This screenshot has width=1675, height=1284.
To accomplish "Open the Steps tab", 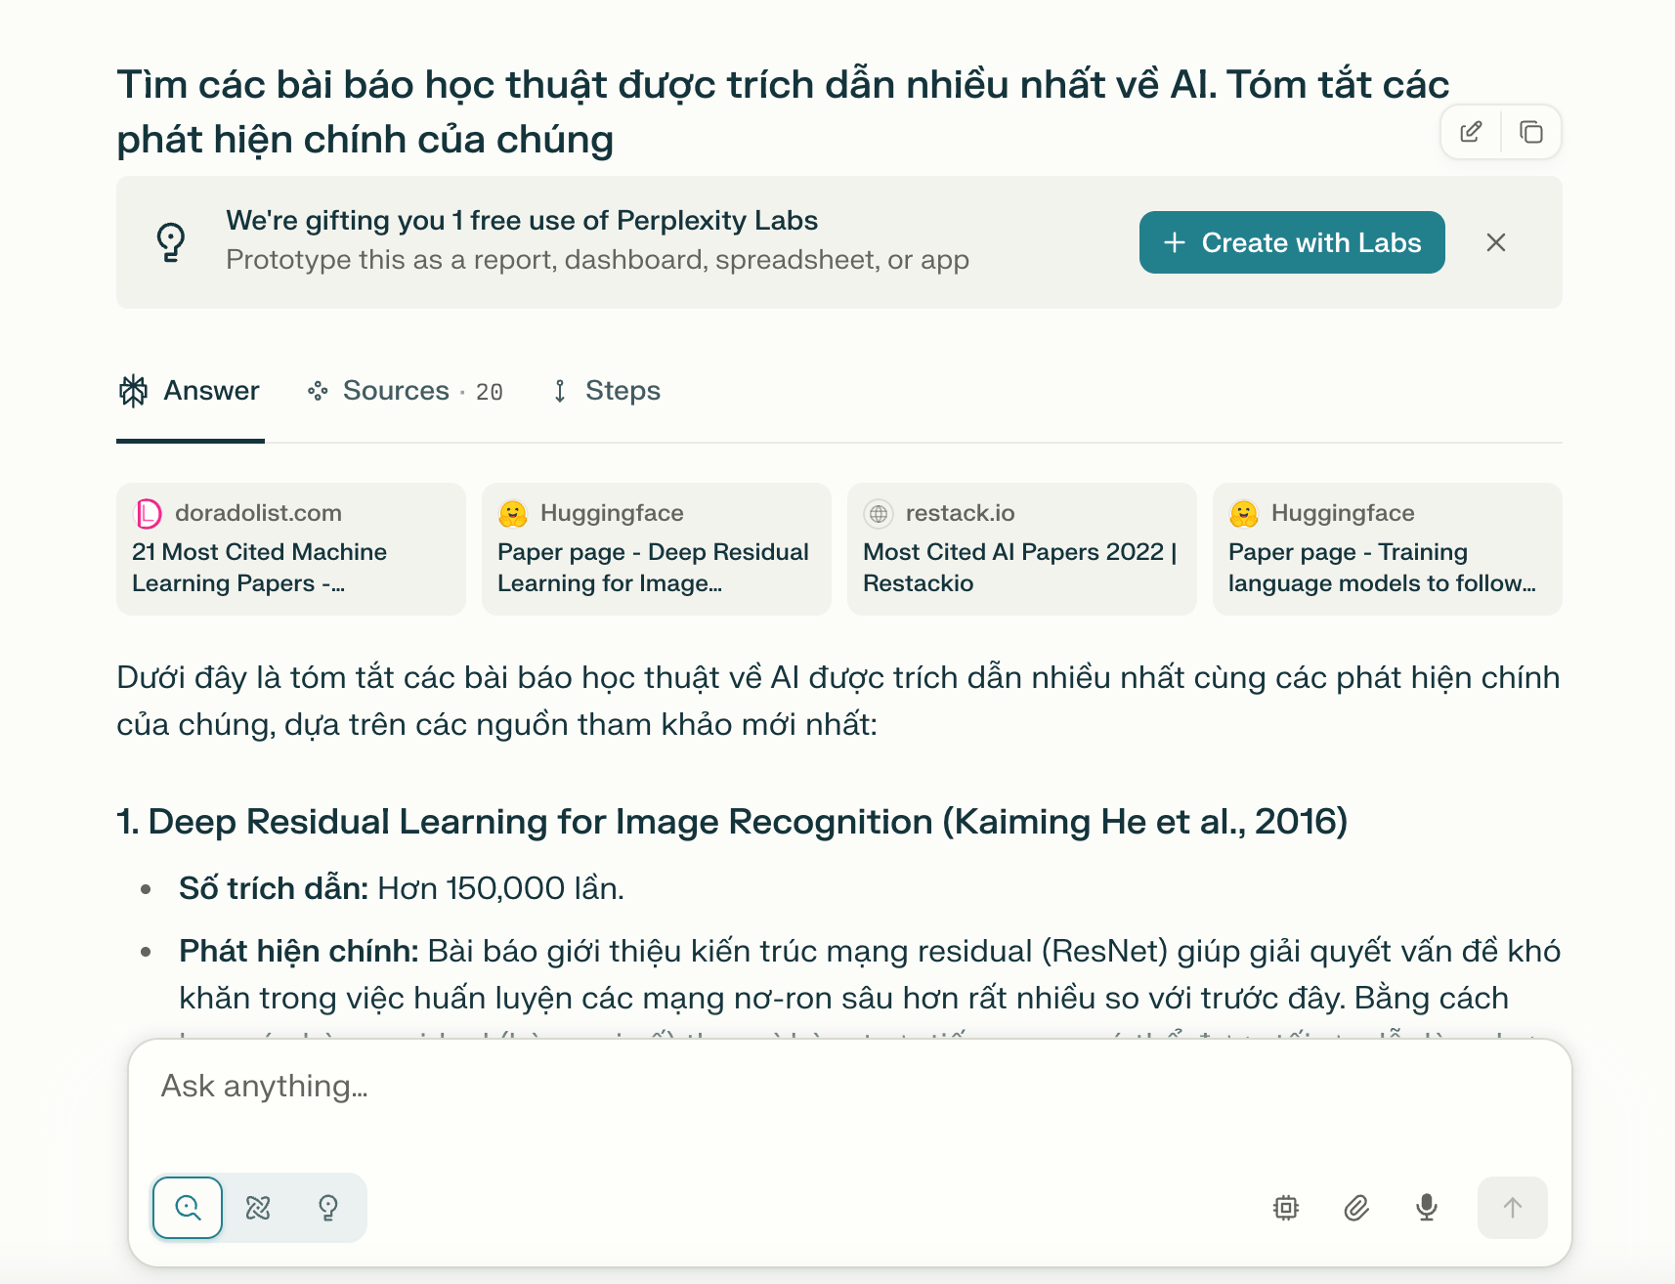I will click(606, 391).
